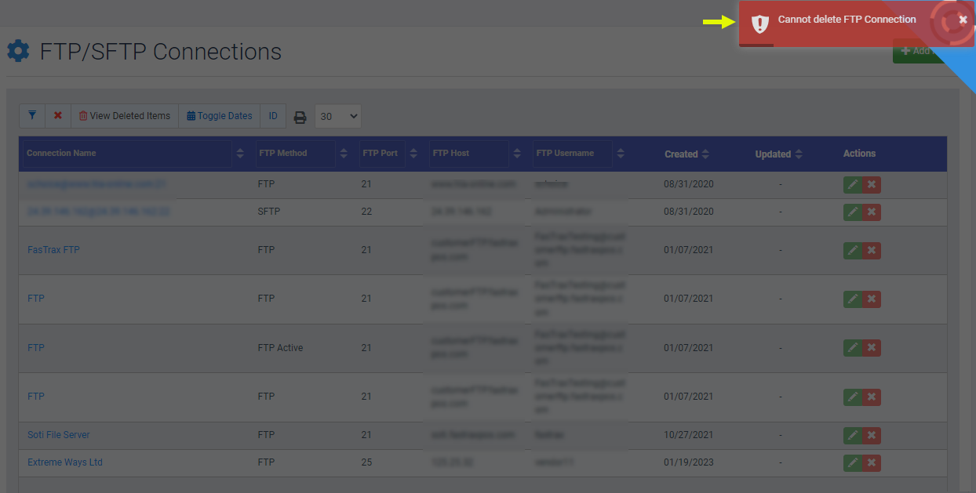976x493 pixels.
Task: Click the settings gear icon beside page title
Action: tap(18, 52)
